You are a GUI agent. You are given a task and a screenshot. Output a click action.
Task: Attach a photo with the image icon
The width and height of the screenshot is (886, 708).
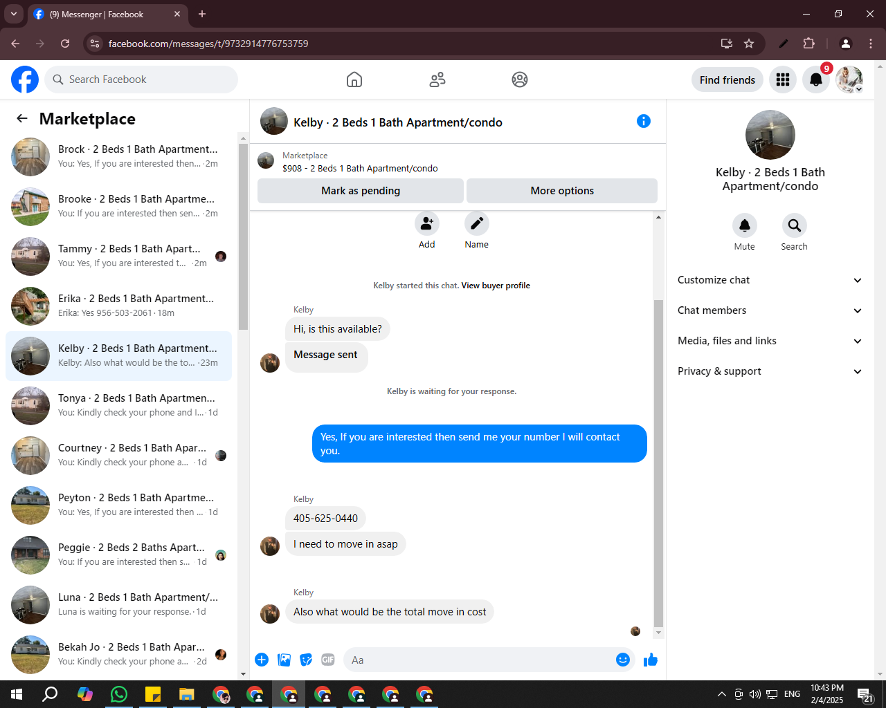[284, 660]
